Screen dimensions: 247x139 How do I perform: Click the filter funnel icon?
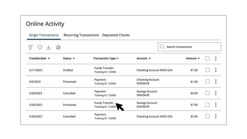pos(30,47)
